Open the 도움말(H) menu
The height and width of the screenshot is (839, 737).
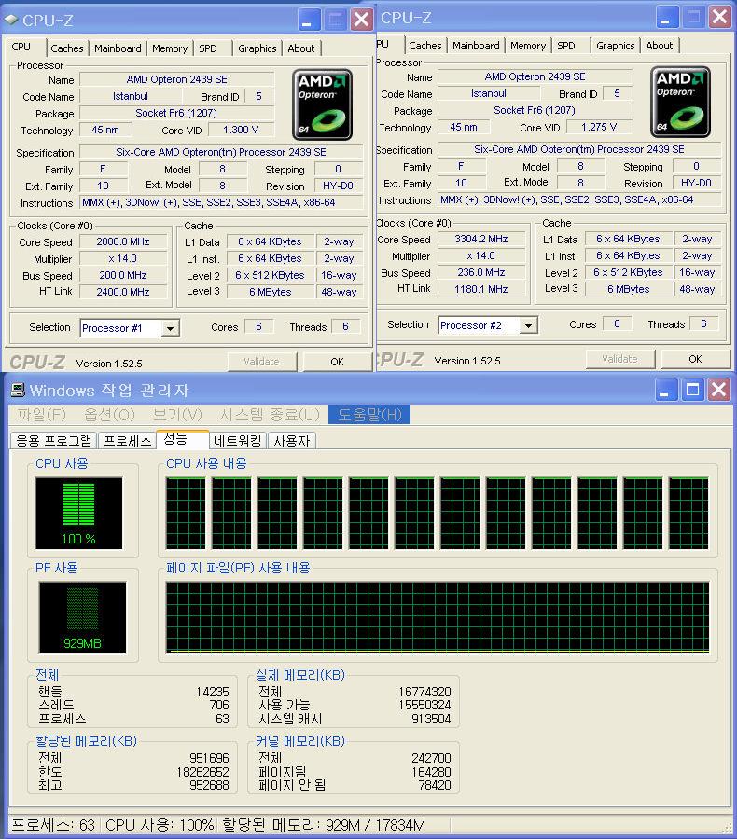(x=369, y=415)
